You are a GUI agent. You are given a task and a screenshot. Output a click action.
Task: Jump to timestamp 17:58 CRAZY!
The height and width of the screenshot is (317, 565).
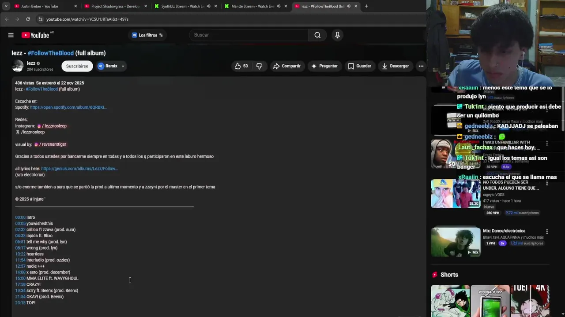click(x=20, y=284)
